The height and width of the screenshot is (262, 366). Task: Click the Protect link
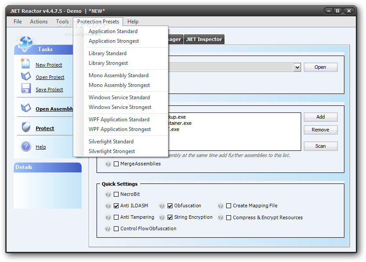pos(45,128)
